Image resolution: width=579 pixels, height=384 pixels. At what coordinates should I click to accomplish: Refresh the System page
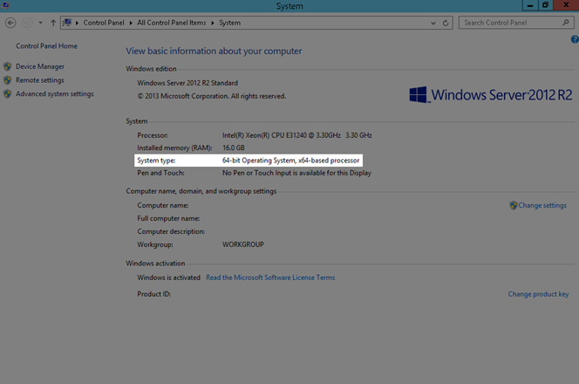[x=446, y=23]
